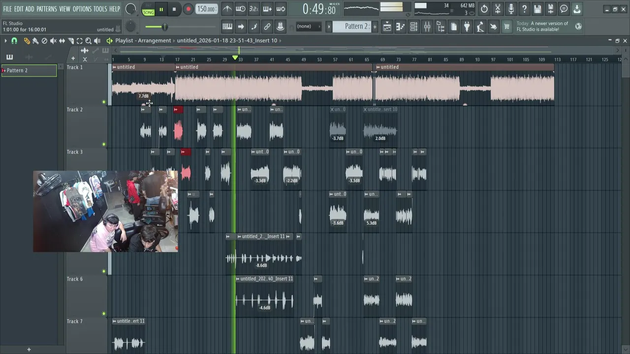Screen dimensions: 630x354
Task: Open menu of untitled_202..40_Insert 6 clip
Action: pyautogui.click(x=238, y=279)
